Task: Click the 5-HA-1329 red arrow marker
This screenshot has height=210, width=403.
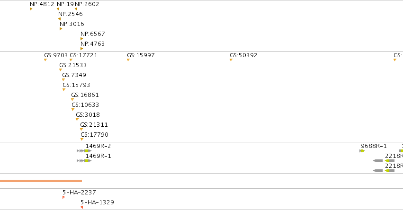Action: pyautogui.click(x=82, y=207)
